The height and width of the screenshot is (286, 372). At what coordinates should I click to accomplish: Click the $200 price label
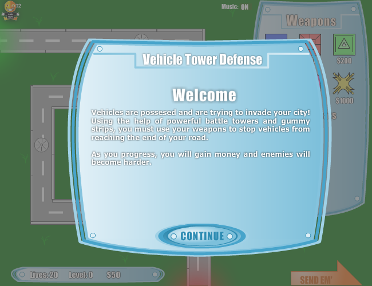(x=344, y=61)
